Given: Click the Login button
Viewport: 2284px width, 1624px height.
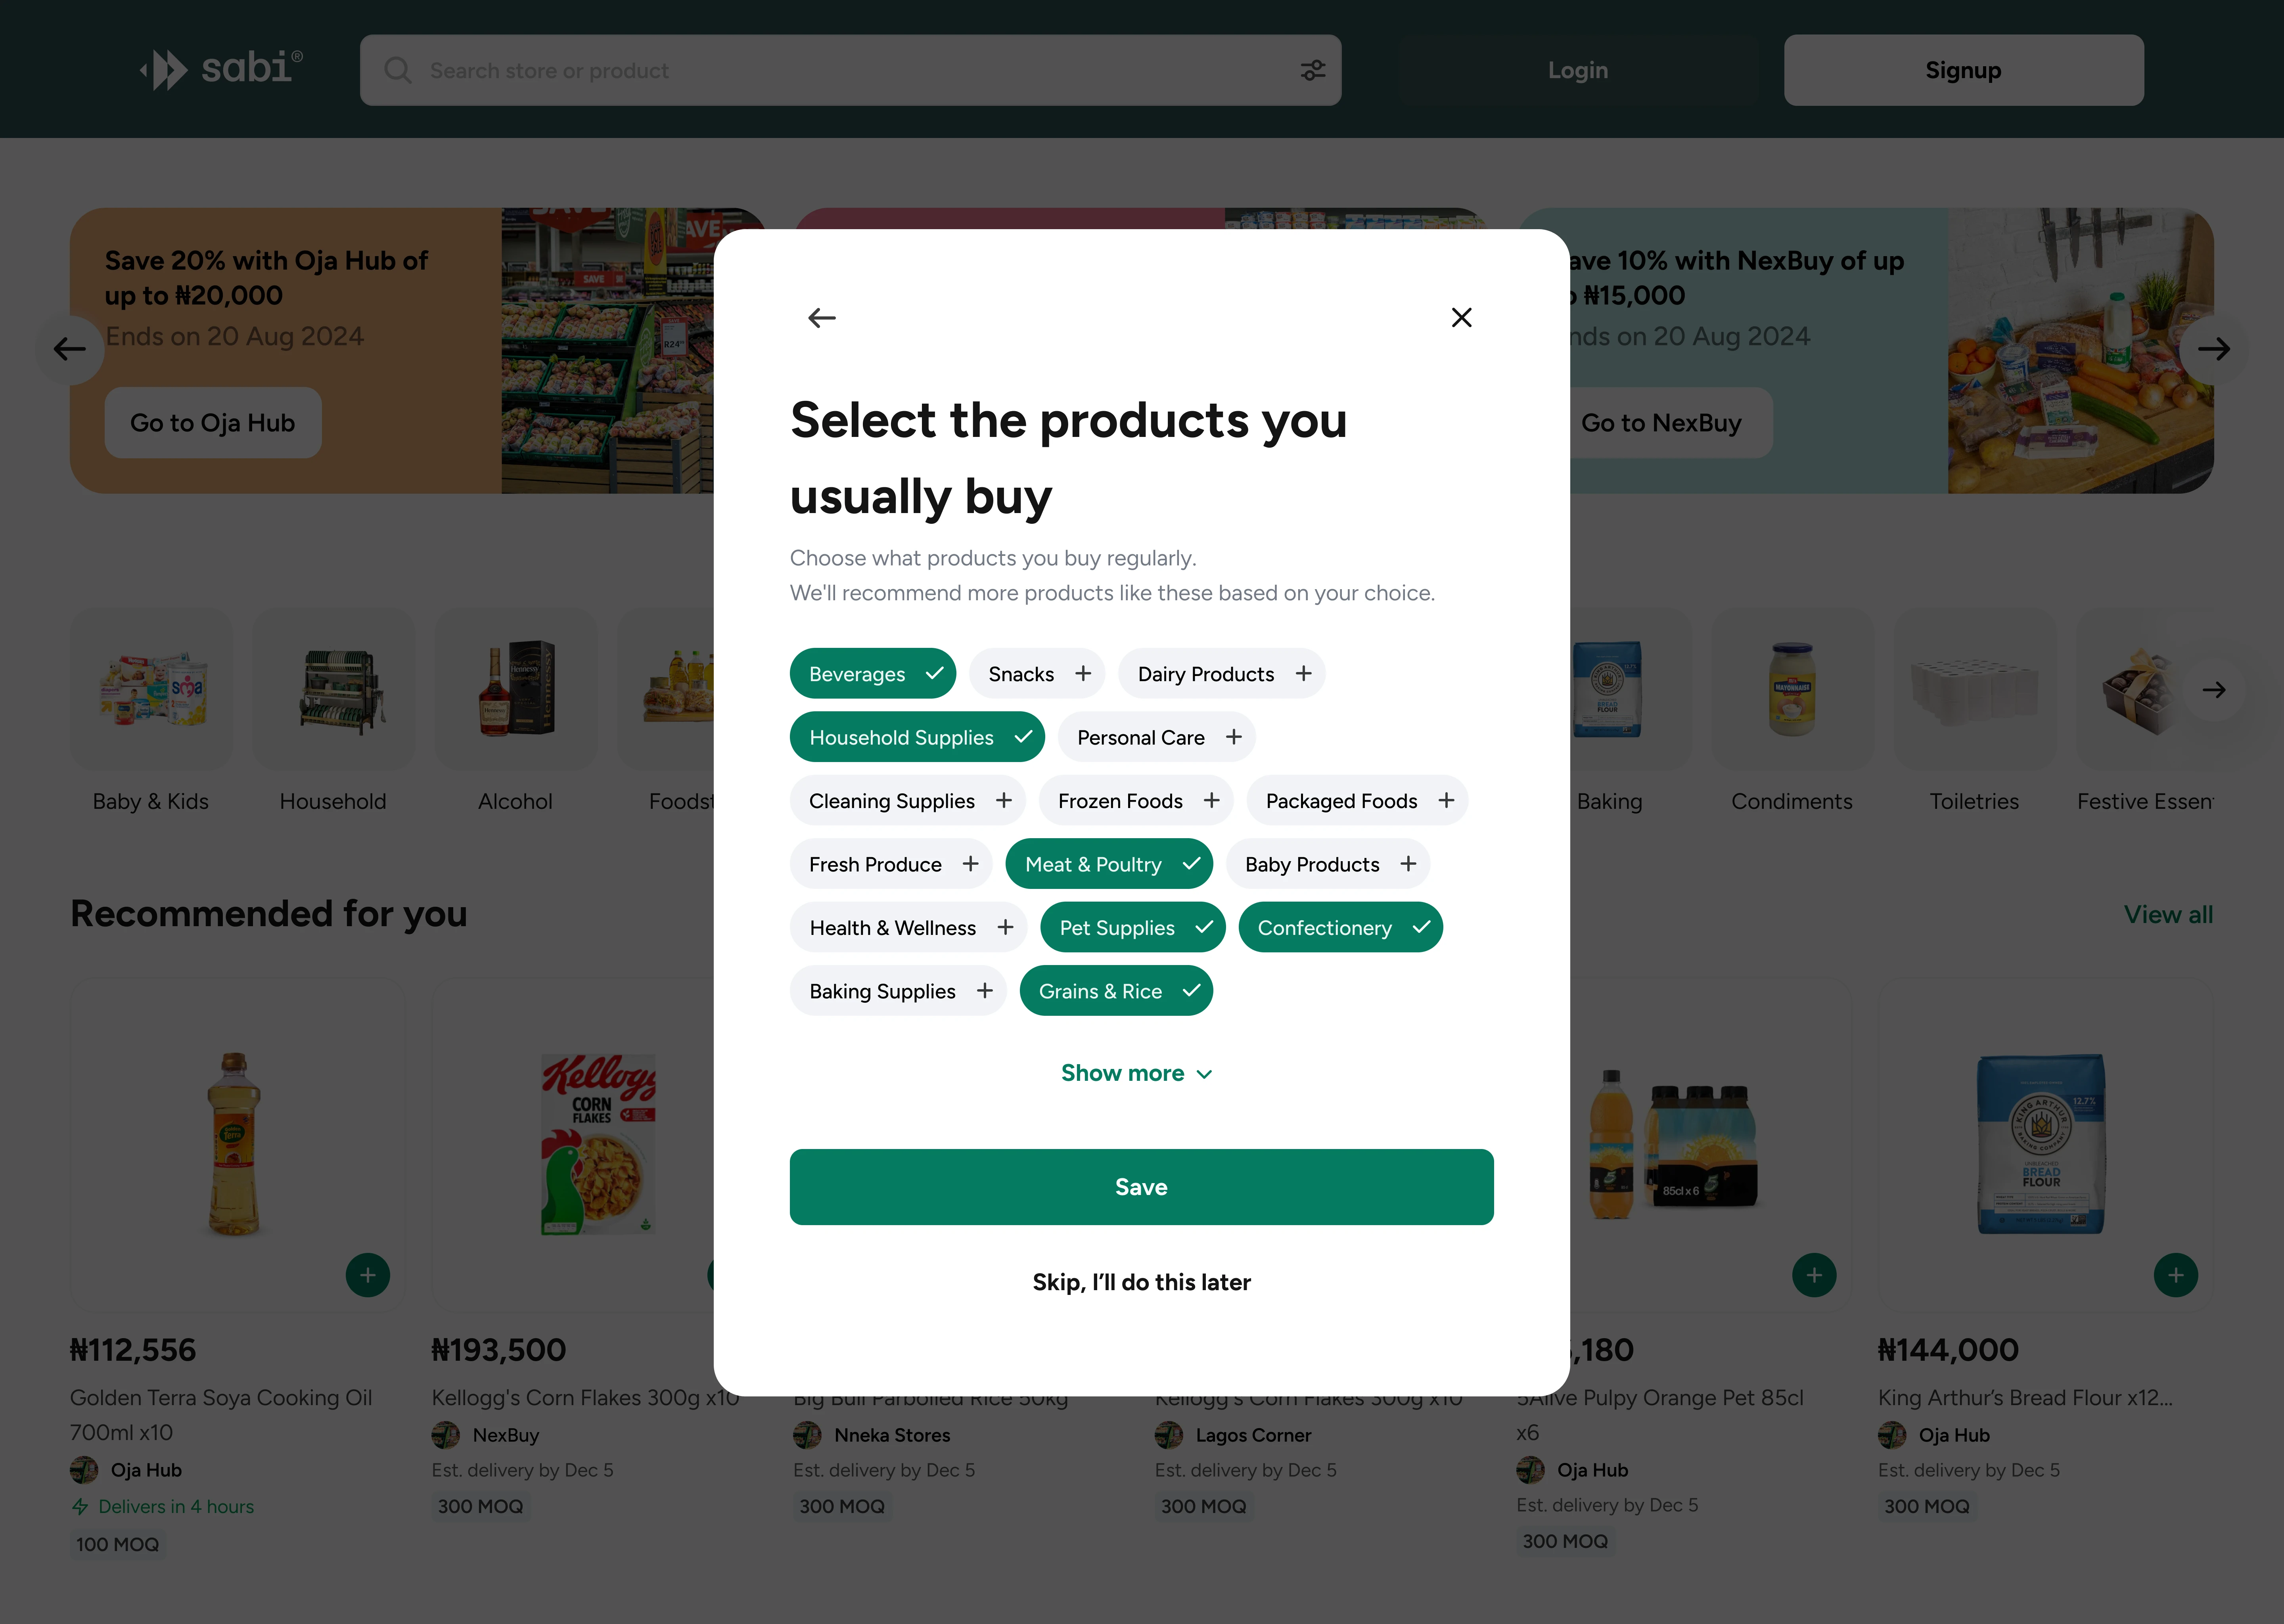Looking at the screenshot, I should [x=1578, y=70].
